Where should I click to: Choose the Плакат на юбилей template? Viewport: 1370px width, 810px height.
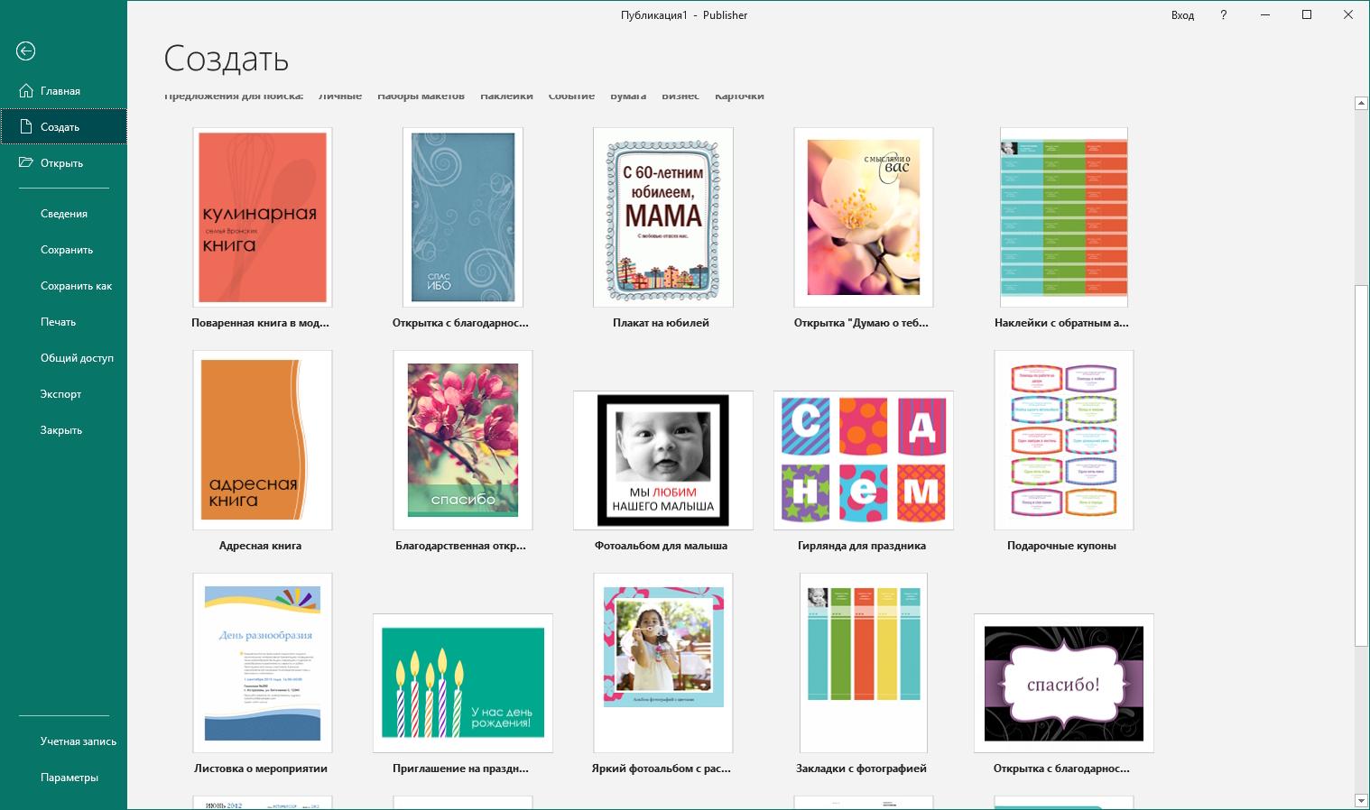(662, 217)
